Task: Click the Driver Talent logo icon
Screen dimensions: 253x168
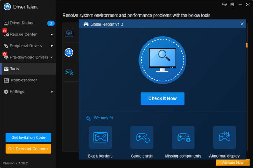Action: [7, 7]
